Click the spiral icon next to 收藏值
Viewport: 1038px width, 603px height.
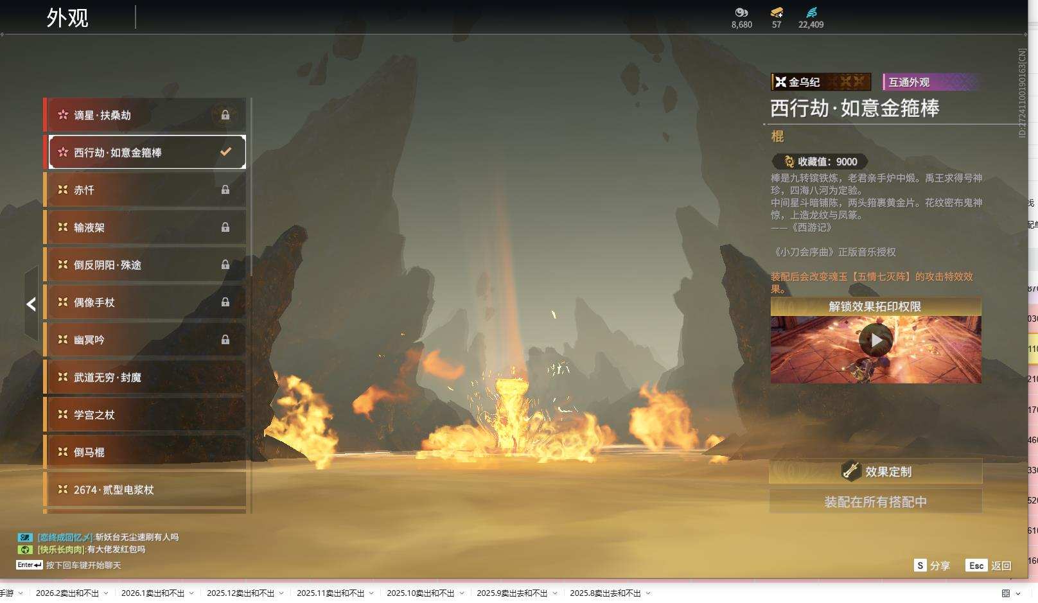tap(789, 162)
